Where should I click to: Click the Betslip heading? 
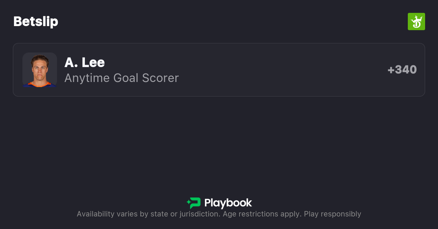click(36, 22)
